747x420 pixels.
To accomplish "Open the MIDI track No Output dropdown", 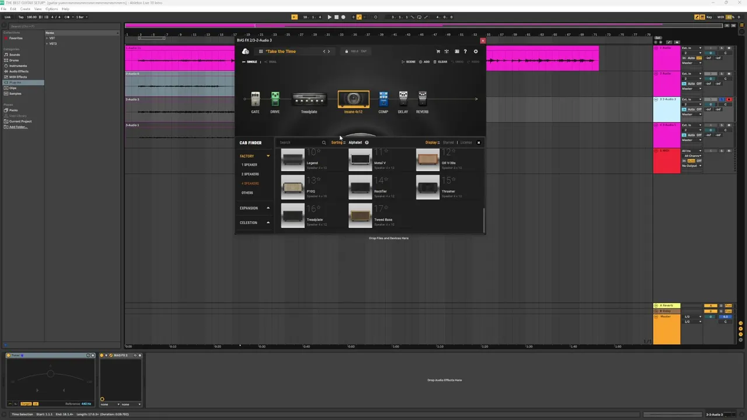I will [692, 166].
